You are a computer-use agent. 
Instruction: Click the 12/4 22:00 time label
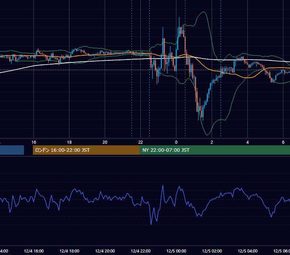click(x=141, y=251)
